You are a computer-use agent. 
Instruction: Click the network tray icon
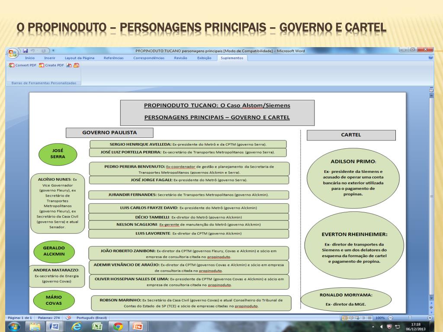tap(398, 327)
